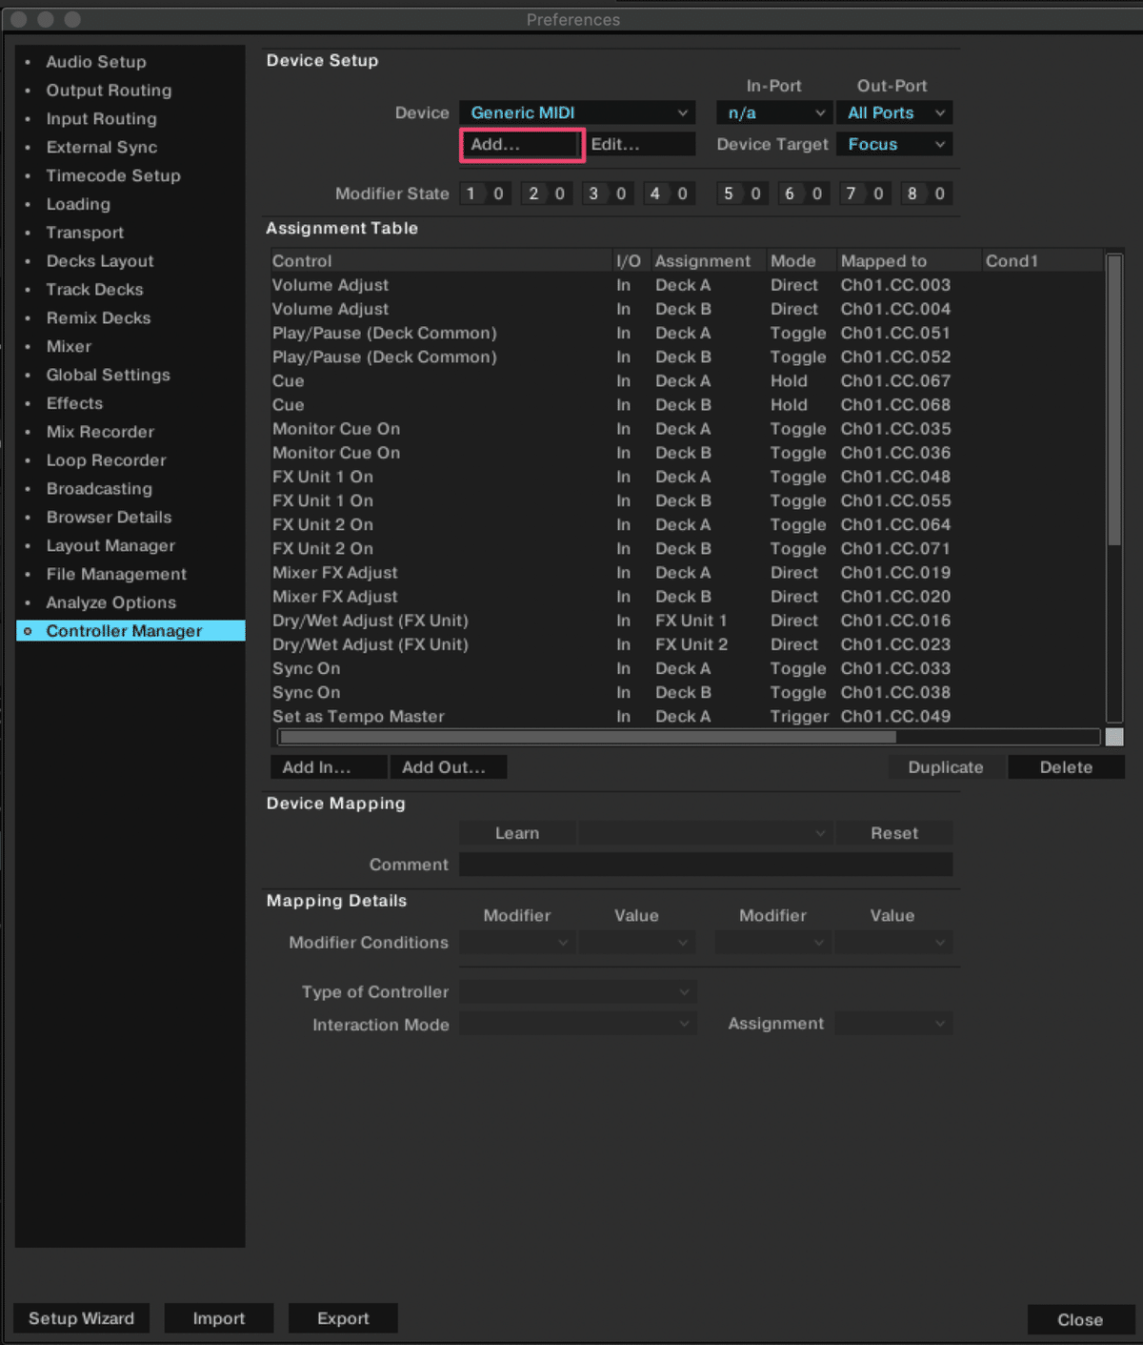Screen dimensions: 1143x1345
Task: Select Controller Manager entry
Action: (x=130, y=631)
